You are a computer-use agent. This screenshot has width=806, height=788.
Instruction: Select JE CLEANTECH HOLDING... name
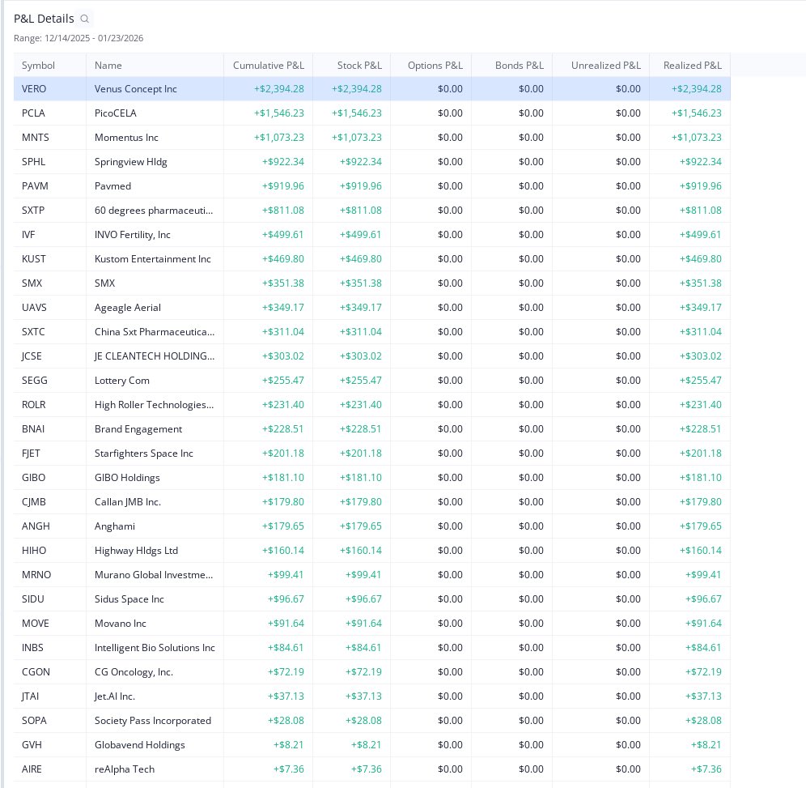(155, 356)
